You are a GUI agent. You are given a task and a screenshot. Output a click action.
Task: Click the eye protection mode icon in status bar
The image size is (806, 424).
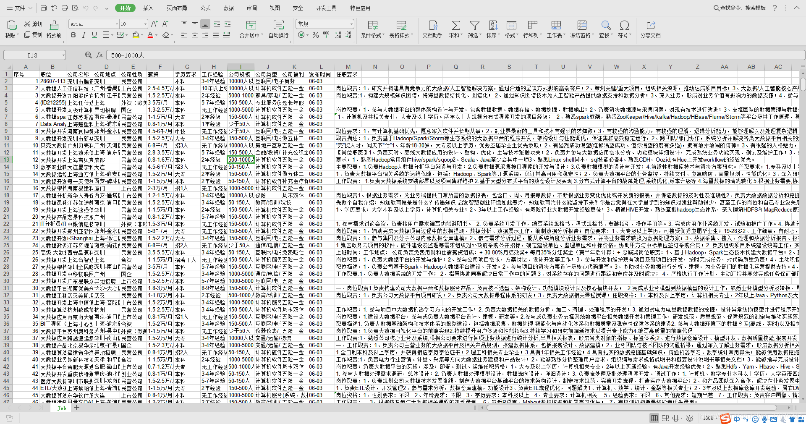coord(689,418)
